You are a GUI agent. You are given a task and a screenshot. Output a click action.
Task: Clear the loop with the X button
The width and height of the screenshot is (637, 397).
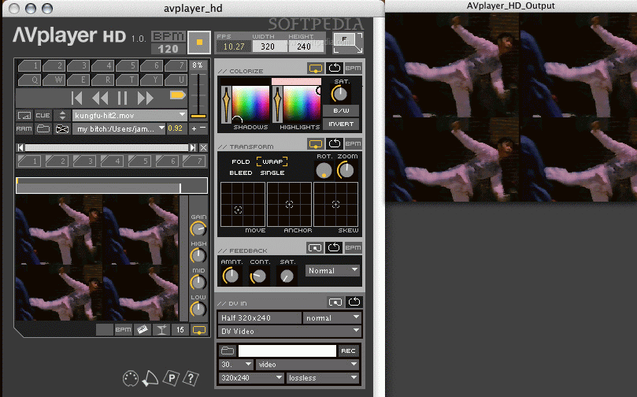(203, 147)
